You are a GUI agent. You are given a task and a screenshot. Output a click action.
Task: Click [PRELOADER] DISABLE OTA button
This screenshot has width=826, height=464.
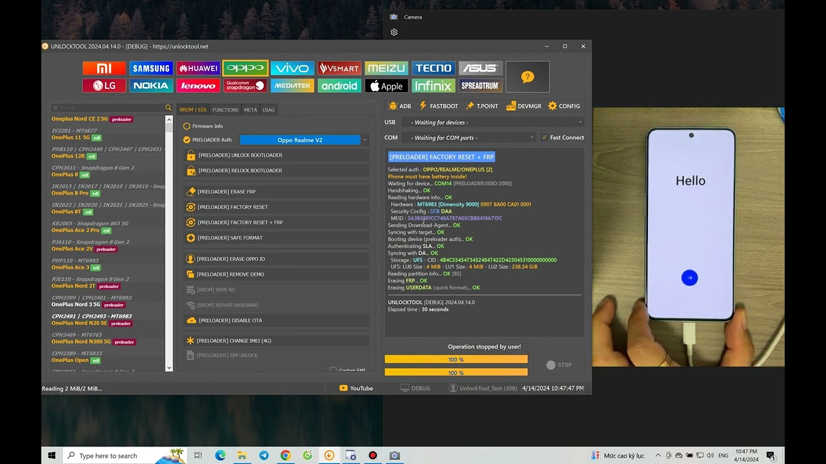click(276, 320)
